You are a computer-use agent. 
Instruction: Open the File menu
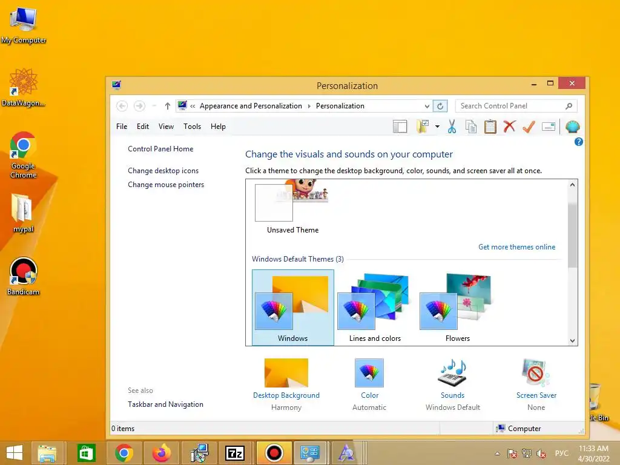click(x=122, y=127)
